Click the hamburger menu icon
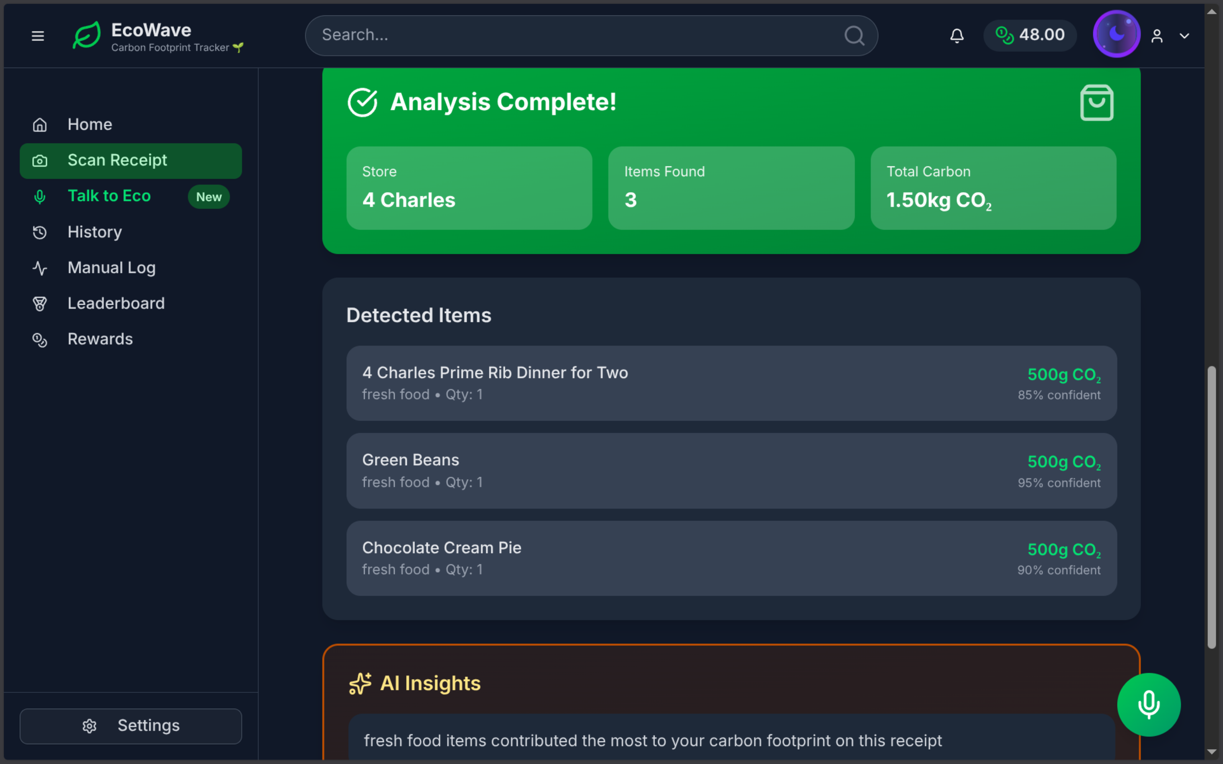The width and height of the screenshot is (1223, 764). point(38,36)
